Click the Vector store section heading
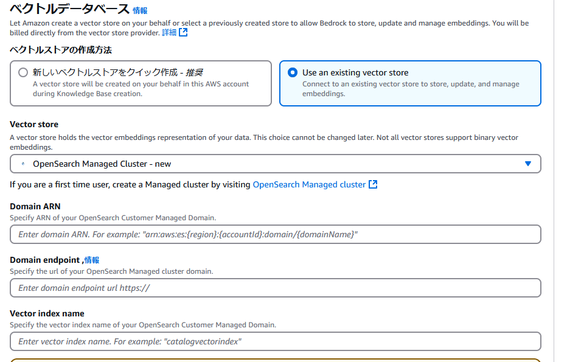This screenshot has height=362, width=567. pyautogui.click(x=34, y=124)
